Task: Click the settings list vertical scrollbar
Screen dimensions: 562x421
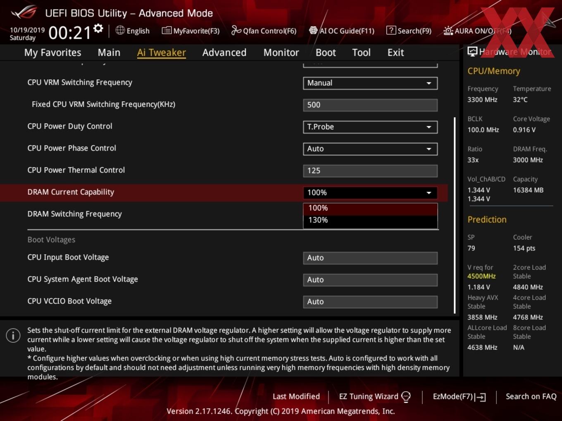Action: [x=455, y=215]
